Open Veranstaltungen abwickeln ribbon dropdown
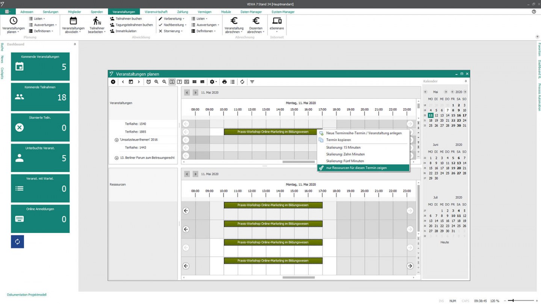This screenshot has height=304, width=541. click(x=73, y=25)
